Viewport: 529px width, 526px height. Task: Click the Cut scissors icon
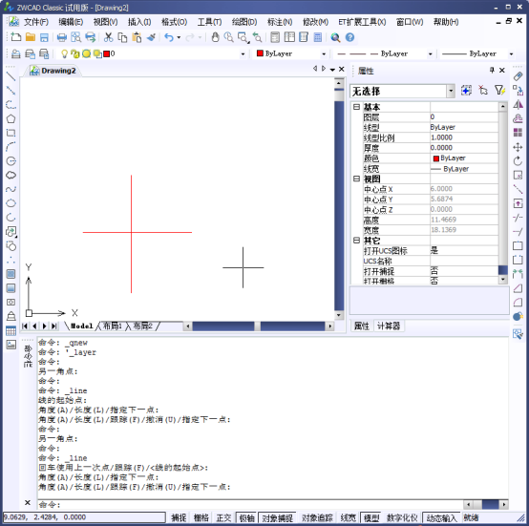point(108,37)
